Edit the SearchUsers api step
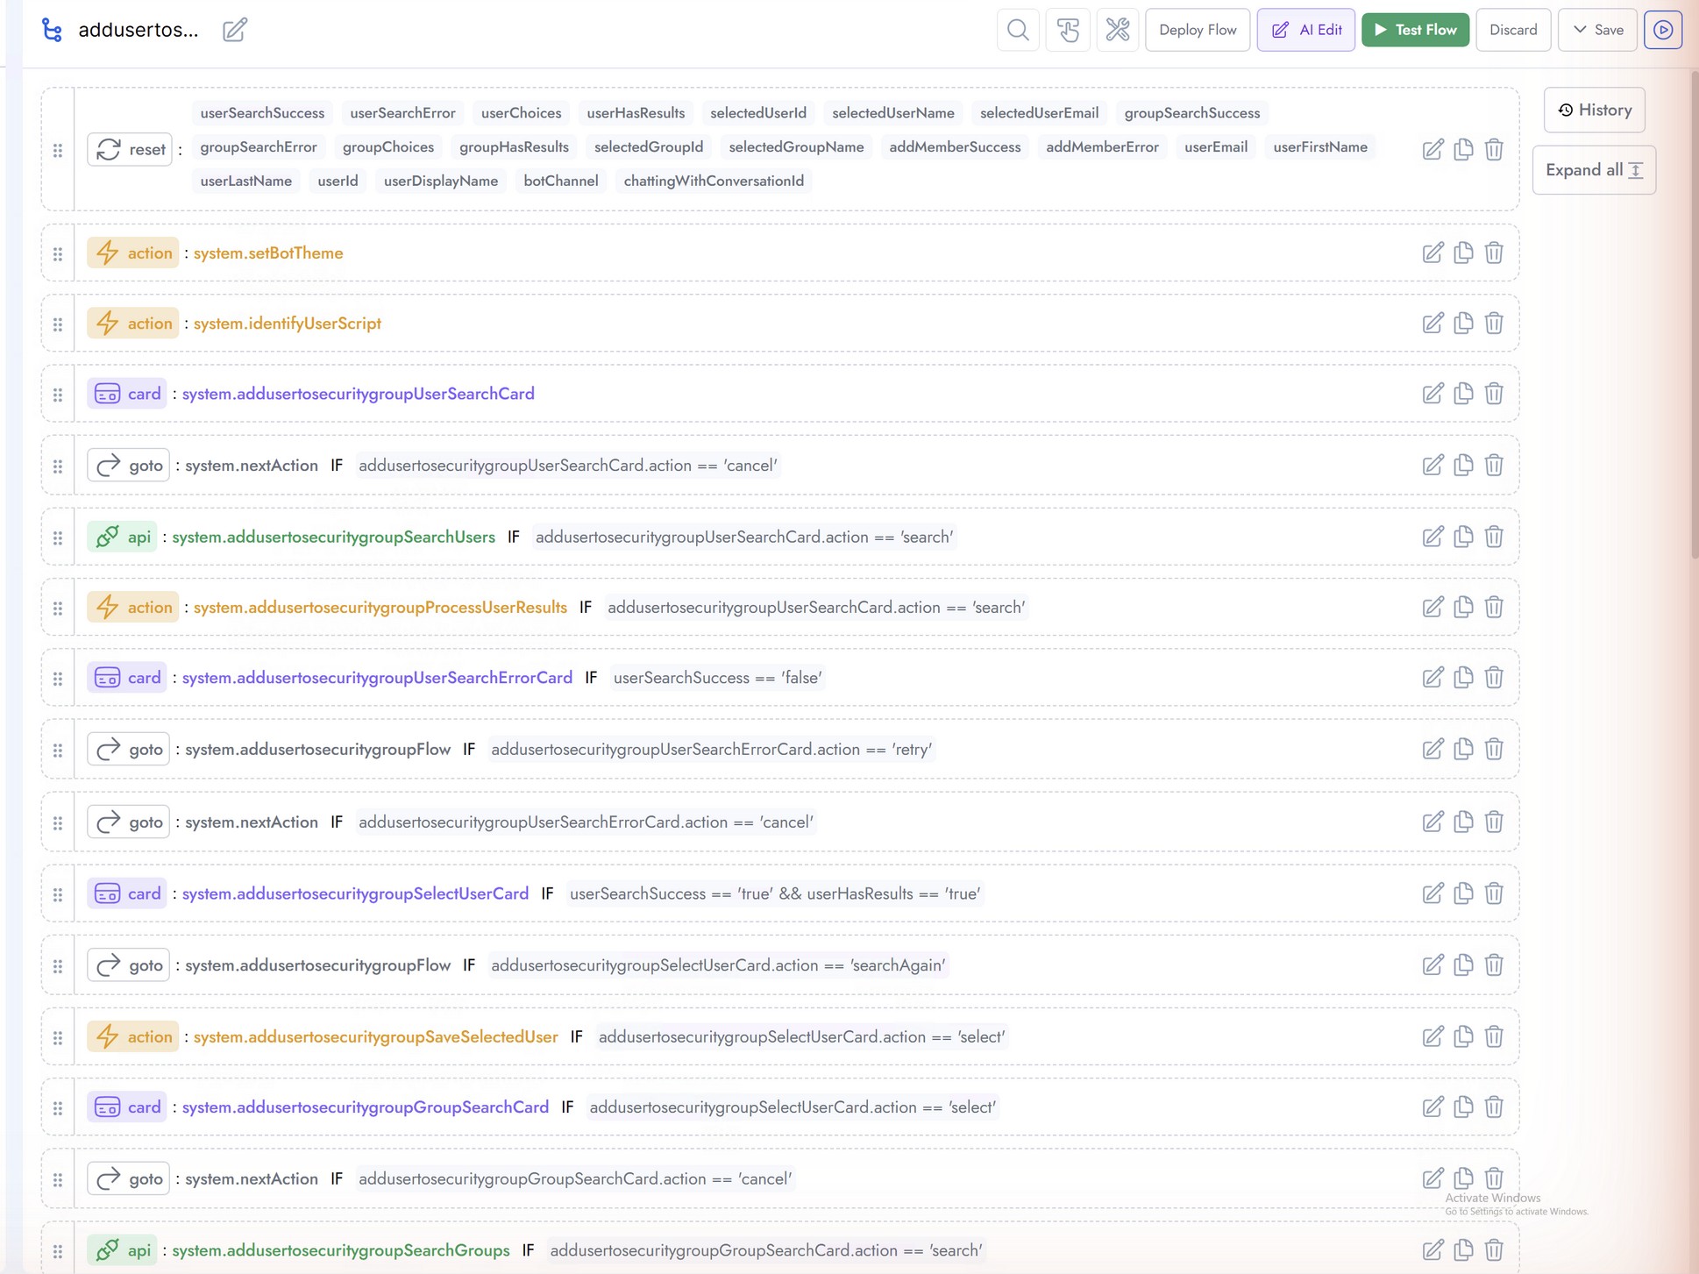Viewport: 1699px width, 1274px height. 1432,537
